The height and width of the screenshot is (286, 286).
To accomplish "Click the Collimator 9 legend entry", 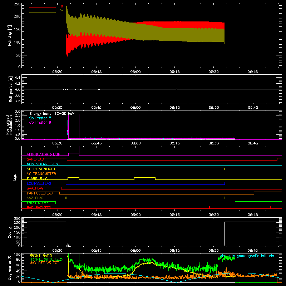I will tap(40, 122).
